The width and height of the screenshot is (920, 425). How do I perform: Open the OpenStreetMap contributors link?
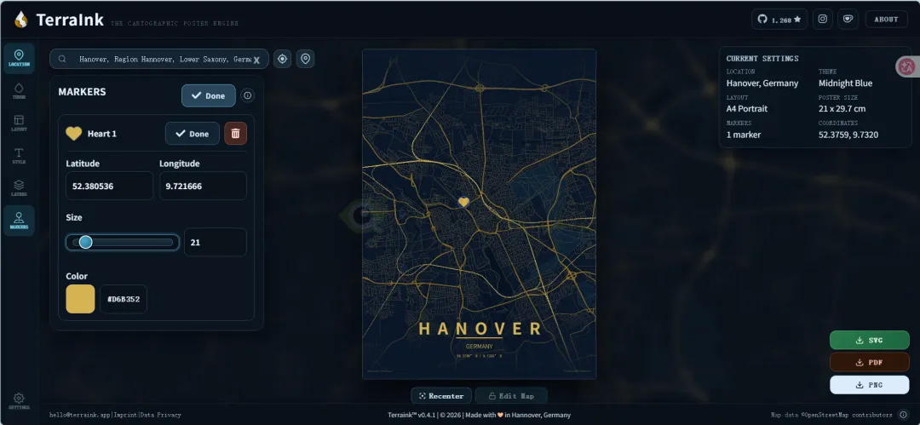coord(848,415)
